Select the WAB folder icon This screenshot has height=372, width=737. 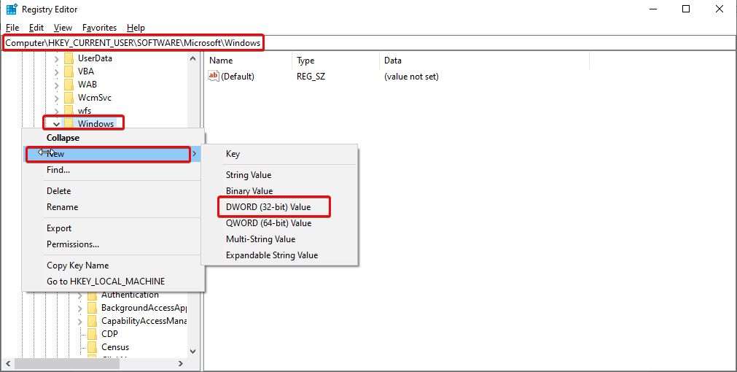pyautogui.click(x=69, y=85)
